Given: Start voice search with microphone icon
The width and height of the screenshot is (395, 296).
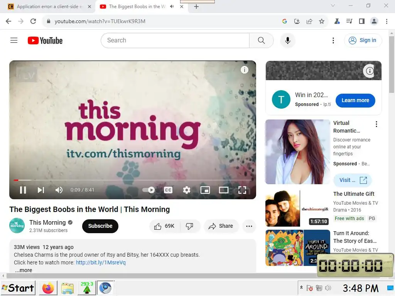Looking at the screenshot, I should [287, 40].
